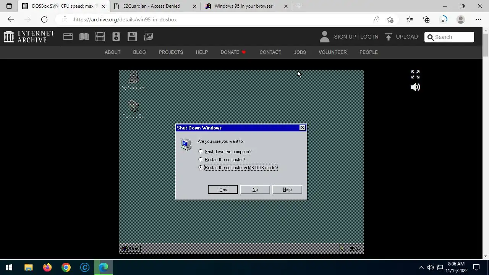Open a new browser tab

tap(299, 6)
